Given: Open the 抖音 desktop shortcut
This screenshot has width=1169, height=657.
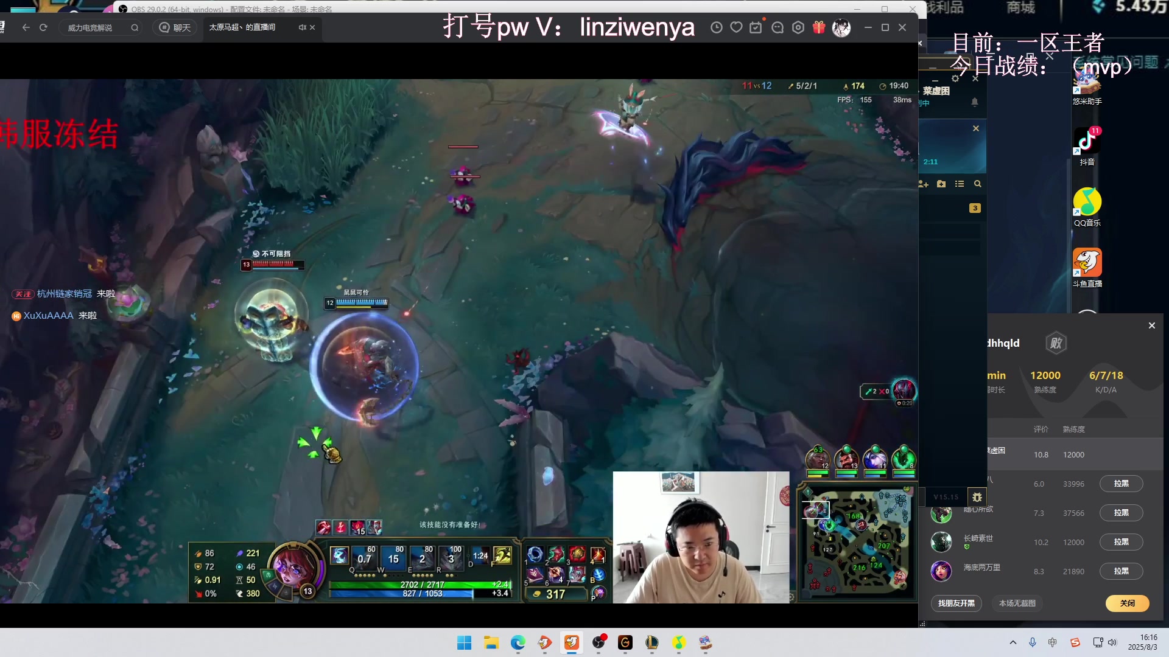Looking at the screenshot, I should point(1087,147).
